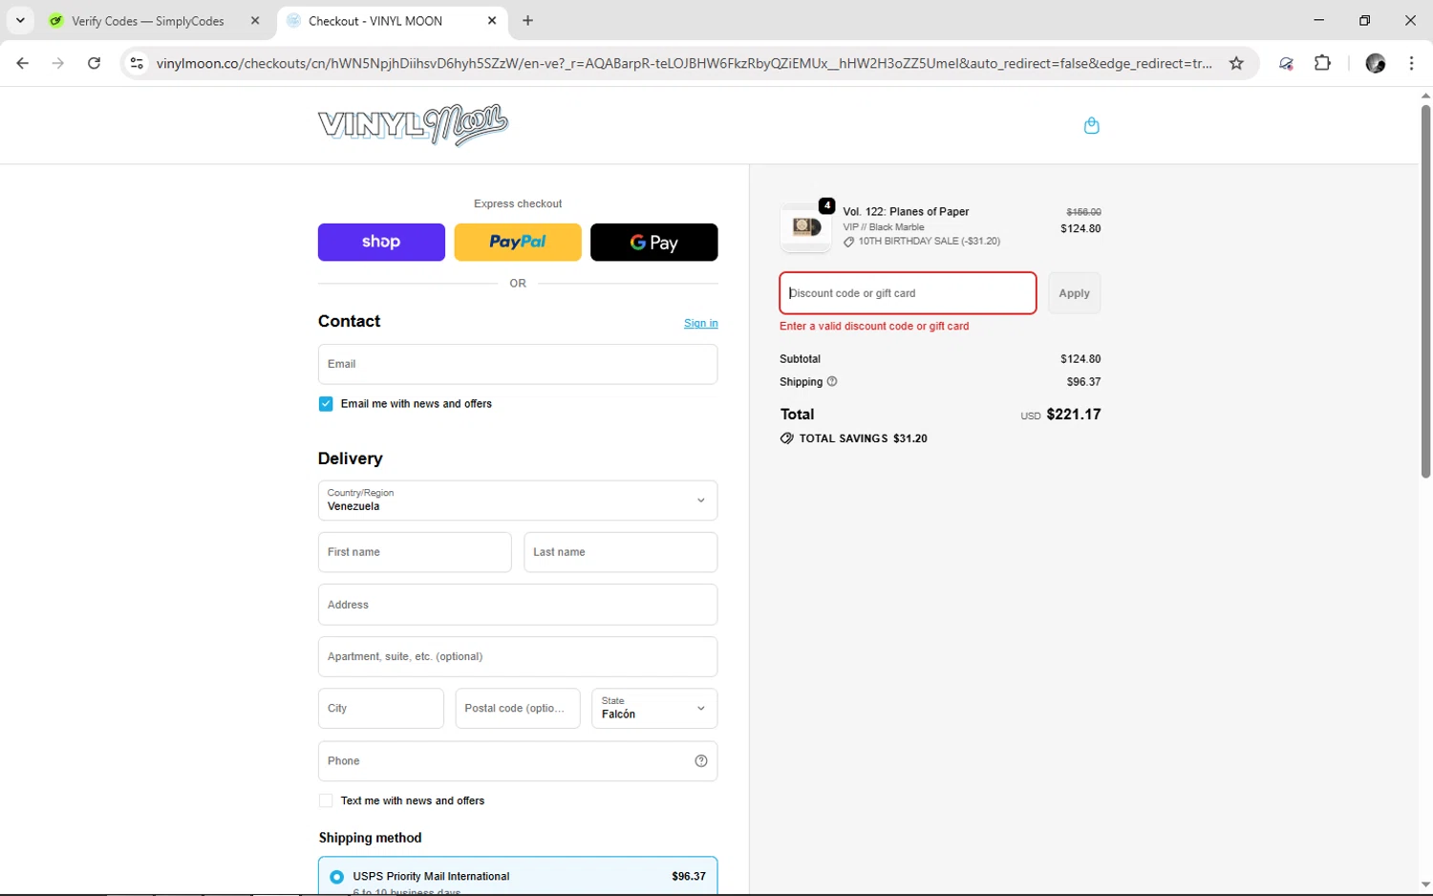Screen dimensions: 1433x896
Task: Open the browser extensions puzzle icon
Action: (x=1322, y=63)
